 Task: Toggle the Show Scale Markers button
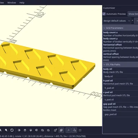point(74,130)
